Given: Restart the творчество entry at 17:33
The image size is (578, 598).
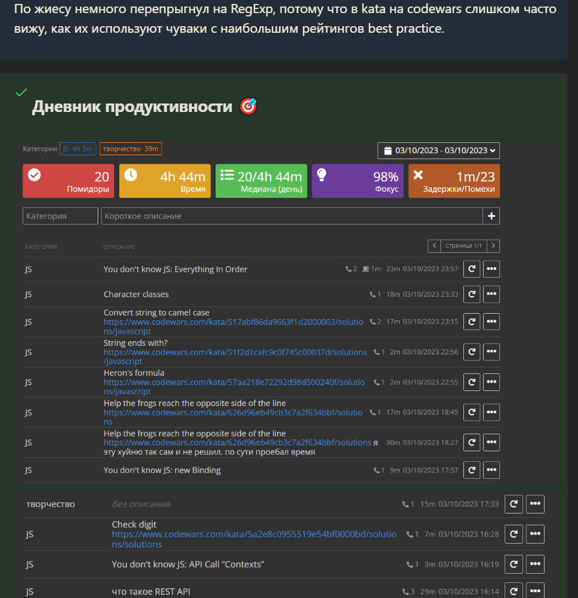Looking at the screenshot, I should tap(514, 504).
